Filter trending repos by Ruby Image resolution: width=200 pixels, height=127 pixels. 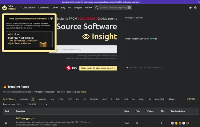(118, 99)
